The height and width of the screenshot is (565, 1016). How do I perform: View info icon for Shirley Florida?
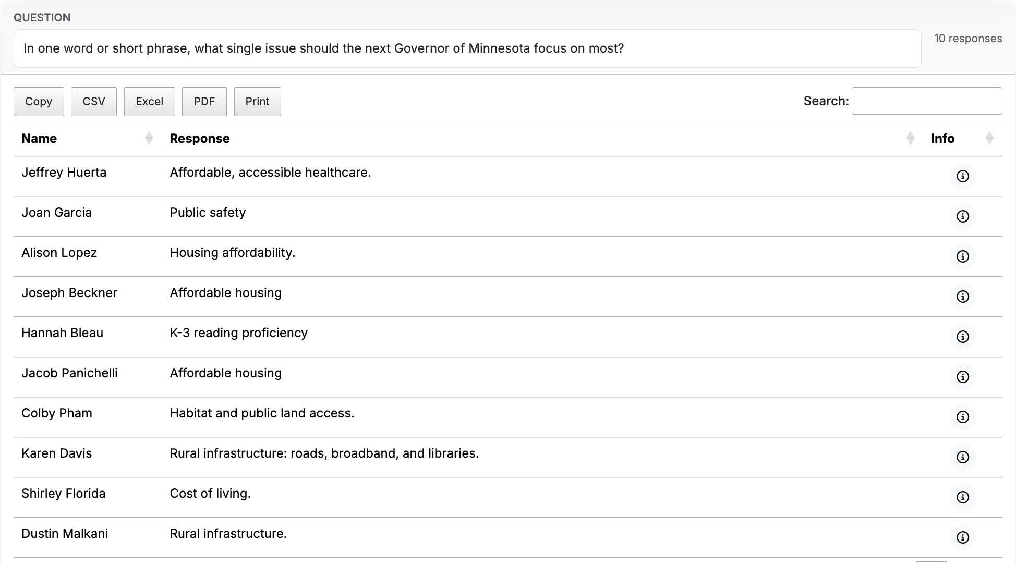962,498
